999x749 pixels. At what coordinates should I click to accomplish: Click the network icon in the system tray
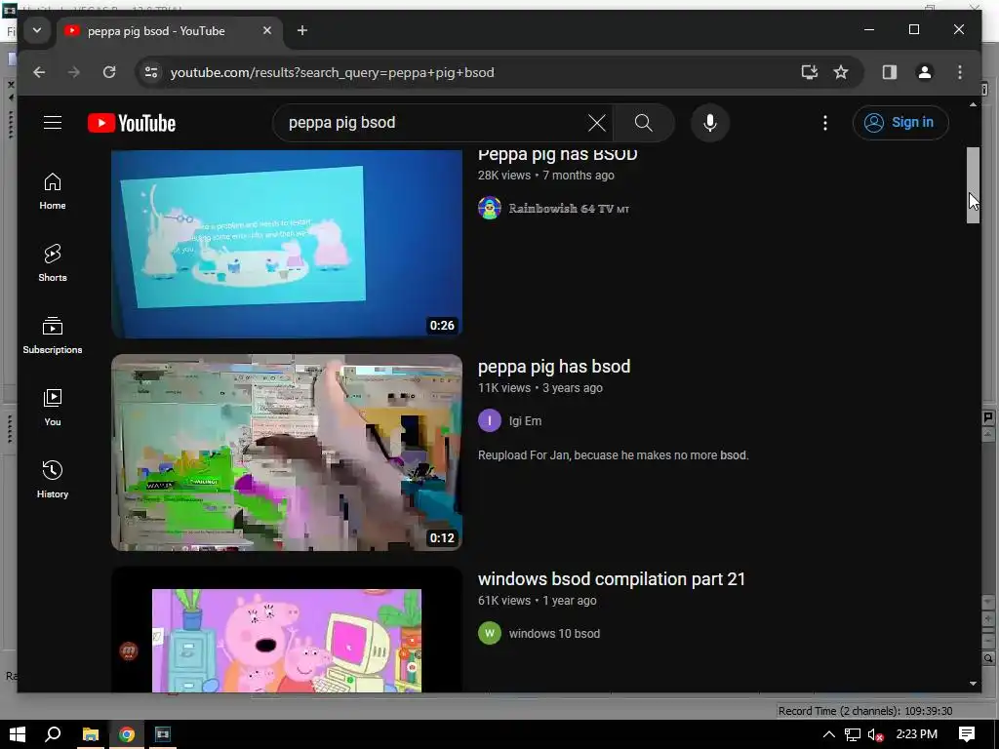(853, 734)
